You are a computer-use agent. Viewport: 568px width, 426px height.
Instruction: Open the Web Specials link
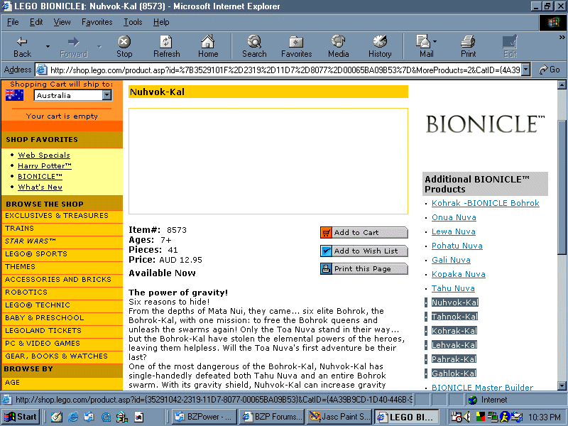click(44, 155)
